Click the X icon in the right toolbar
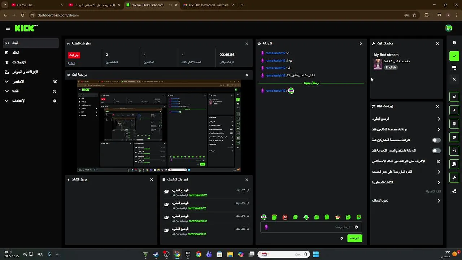This screenshot has height=260, width=462. point(454,79)
